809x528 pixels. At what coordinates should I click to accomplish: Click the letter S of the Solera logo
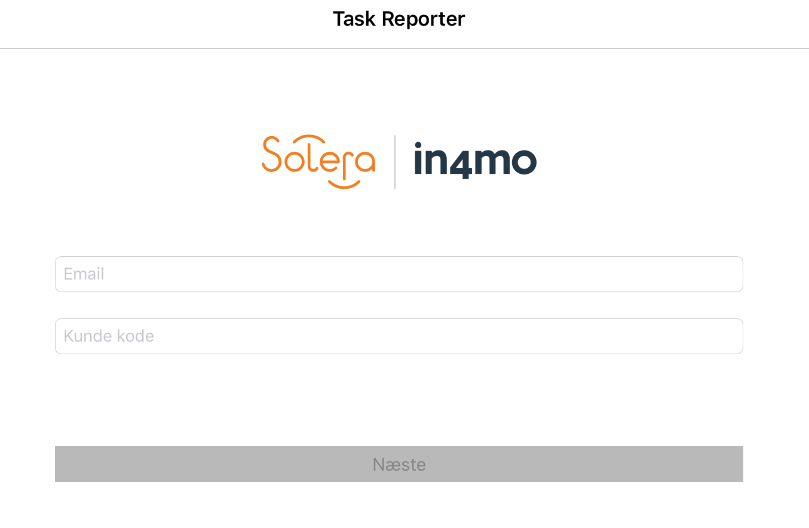[272, 154]
